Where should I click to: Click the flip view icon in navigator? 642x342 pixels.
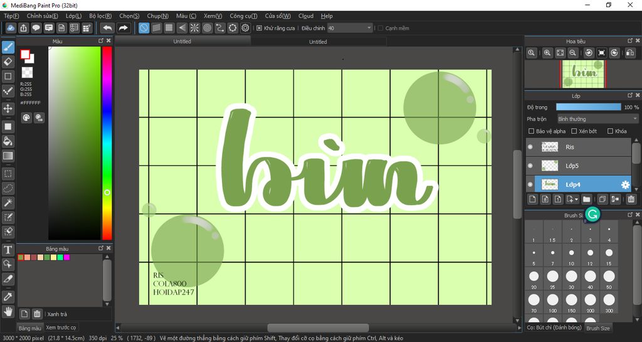(x=630, y=53)
